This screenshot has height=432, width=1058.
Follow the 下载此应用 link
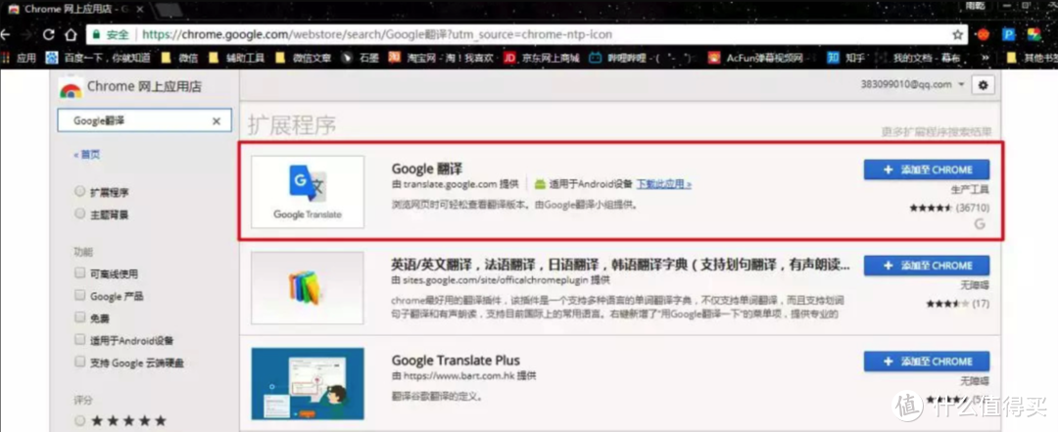point(664,183)
